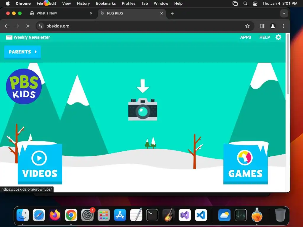This screenshot has height=227, width=303.
Task: Click the pbskids.org address bar
Action: [145, 26]
